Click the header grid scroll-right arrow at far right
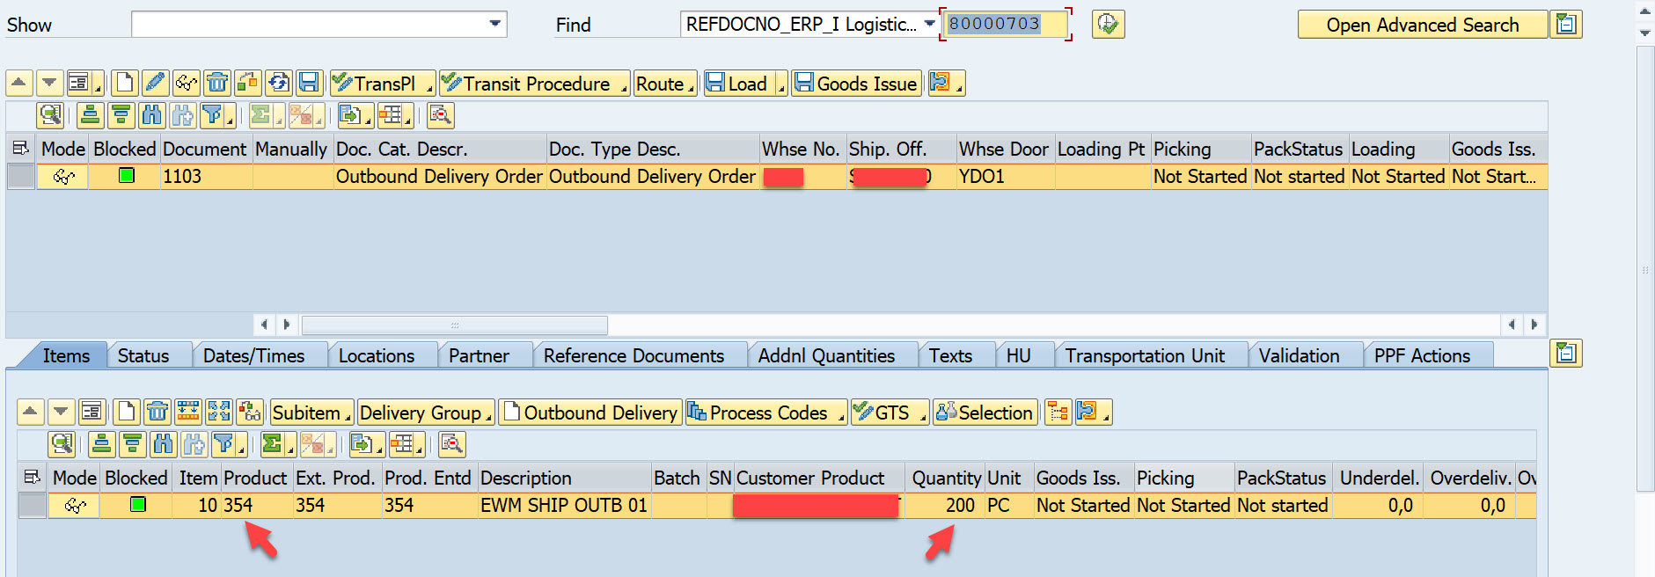The height and width of the screenshot is (577, 1655). pyautogui.click(x=1534, y=325)
